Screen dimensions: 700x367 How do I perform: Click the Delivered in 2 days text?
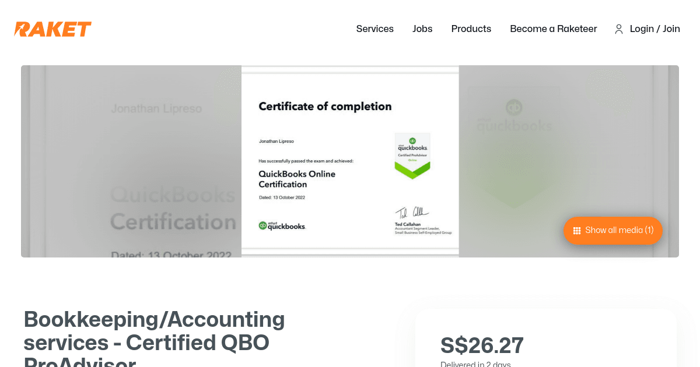pos(475,364)
